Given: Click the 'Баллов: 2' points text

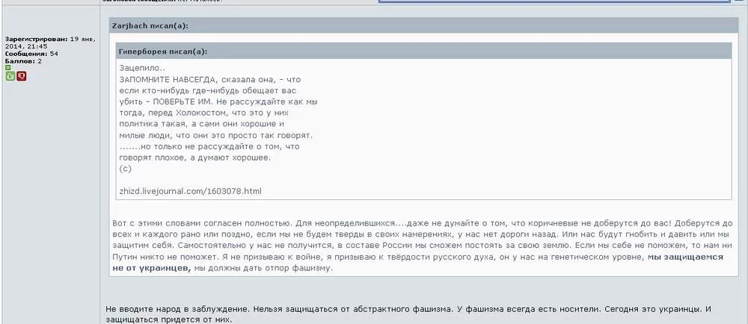Looking at the screenshot, I should [x=23, y=61].
